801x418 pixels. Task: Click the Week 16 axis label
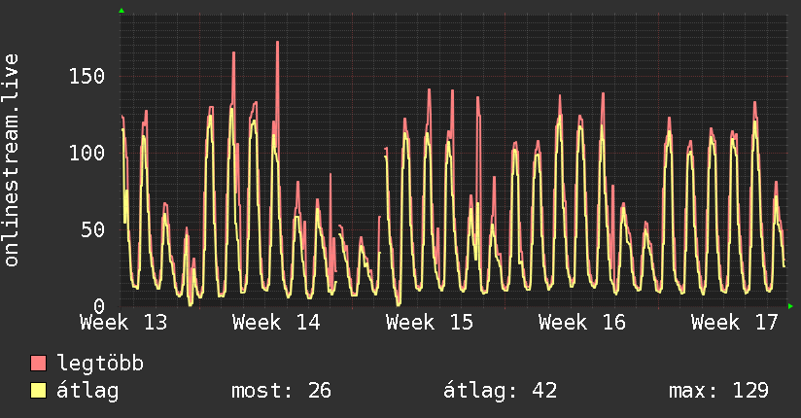point(582,323)
